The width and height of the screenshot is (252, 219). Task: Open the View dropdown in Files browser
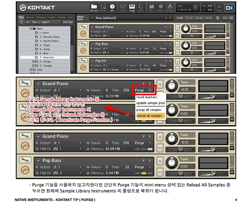point(36,22)
